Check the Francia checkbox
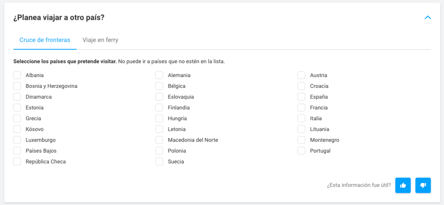The width and height of the screenshot is (444, 205). 301,108
